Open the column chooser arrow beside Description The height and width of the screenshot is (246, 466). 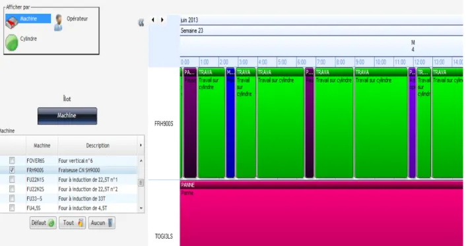[141, 145]
